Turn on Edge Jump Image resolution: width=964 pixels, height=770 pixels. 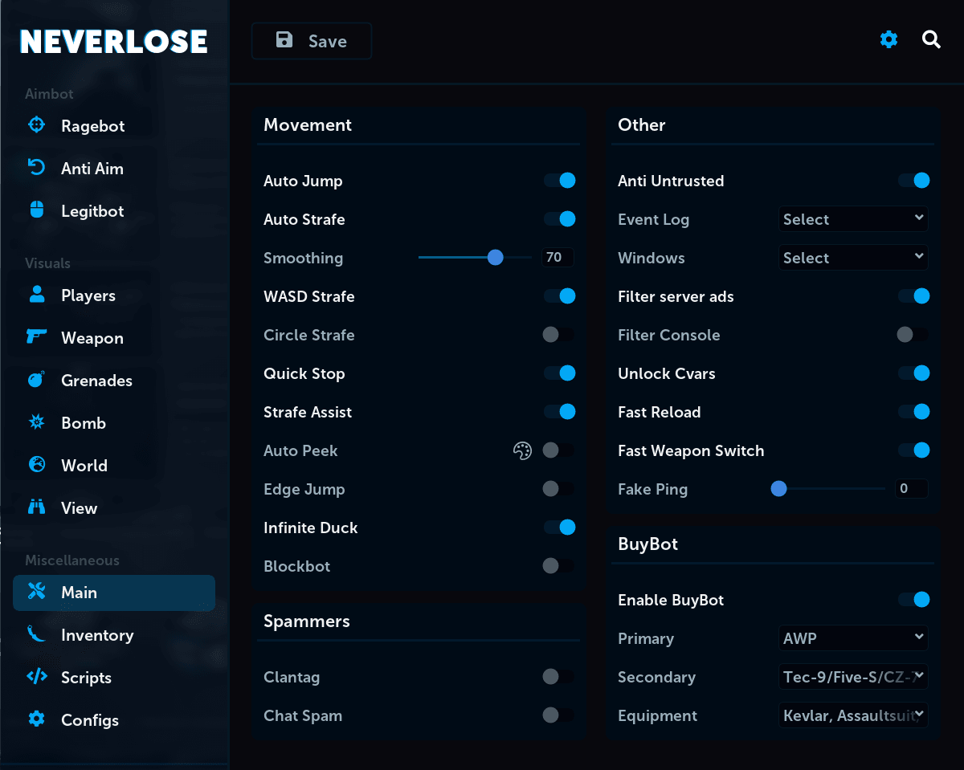(559, 489)
